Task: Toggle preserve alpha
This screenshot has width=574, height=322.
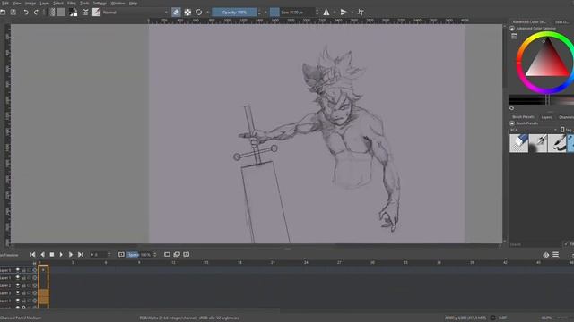Action: click(187, 12)
